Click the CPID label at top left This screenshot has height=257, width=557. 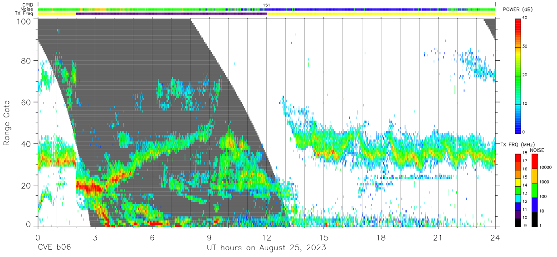[x=28, y=5]
